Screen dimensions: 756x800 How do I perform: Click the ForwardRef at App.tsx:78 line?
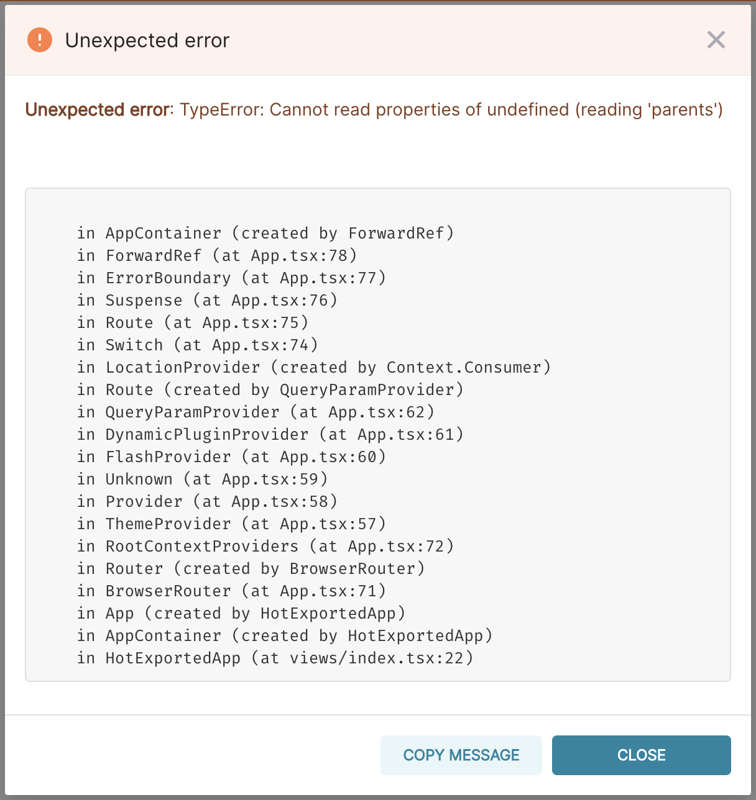217,256
